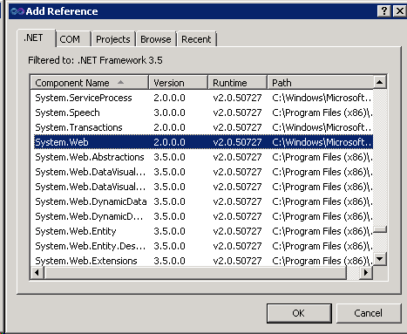Image resolution: width=407 pixels, height=334 pixels.
Task: Sort by Version column header
Action: click(179, 83)
